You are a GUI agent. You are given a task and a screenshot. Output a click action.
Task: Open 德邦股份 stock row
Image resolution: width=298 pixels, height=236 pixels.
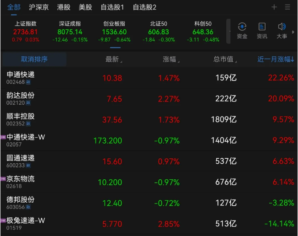149,203
